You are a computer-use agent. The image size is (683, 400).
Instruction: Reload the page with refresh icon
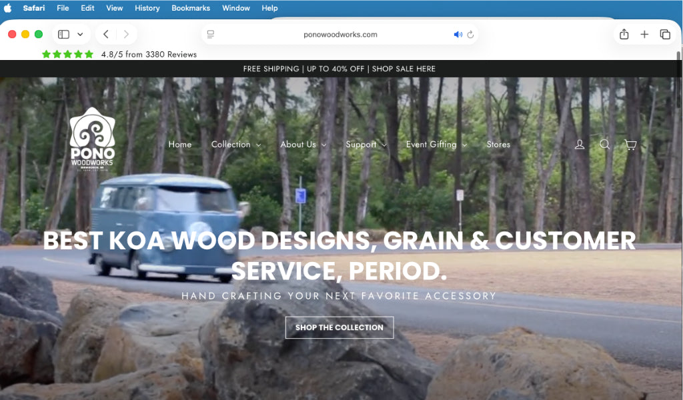[x=470, y=35]
